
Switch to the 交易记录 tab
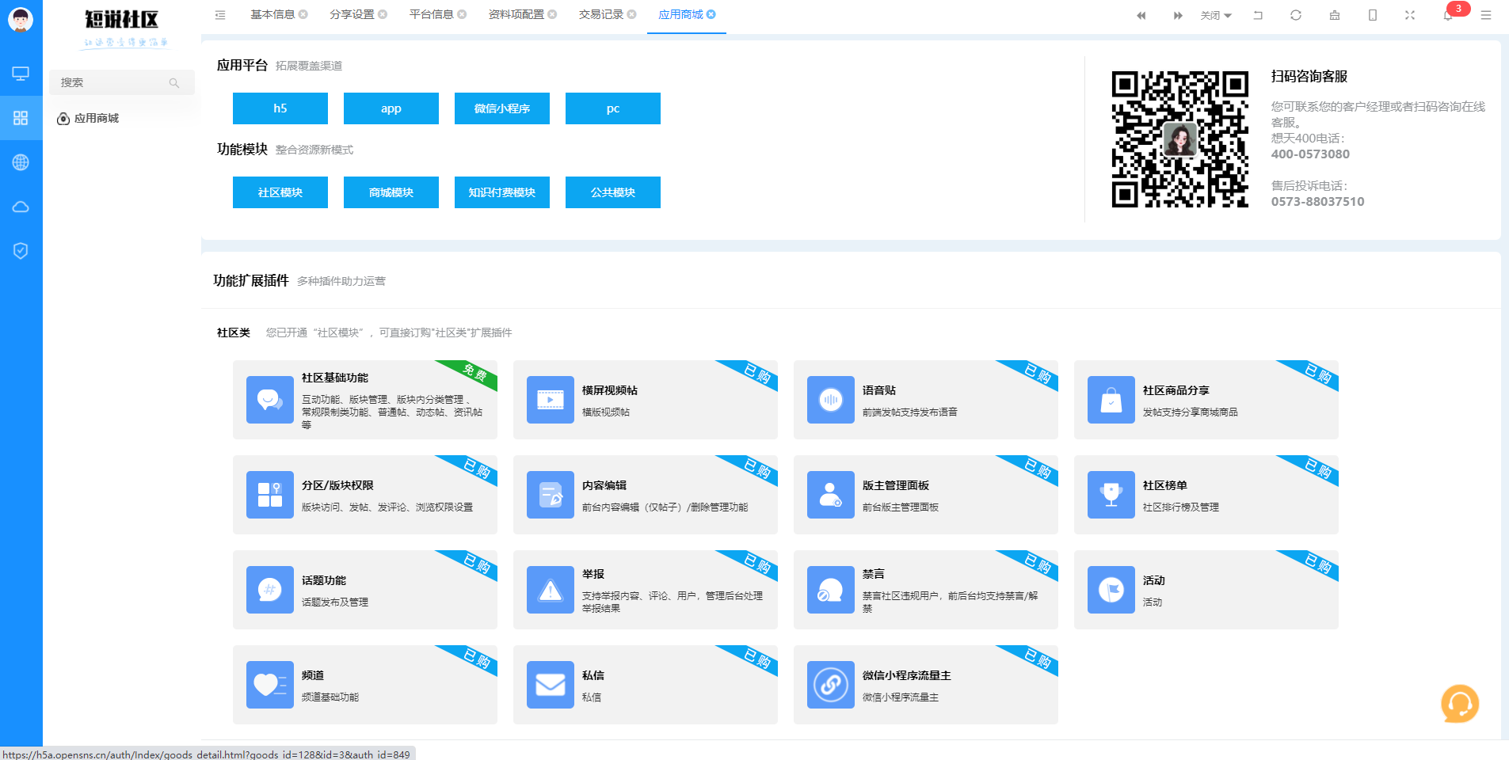click(600, 14)
